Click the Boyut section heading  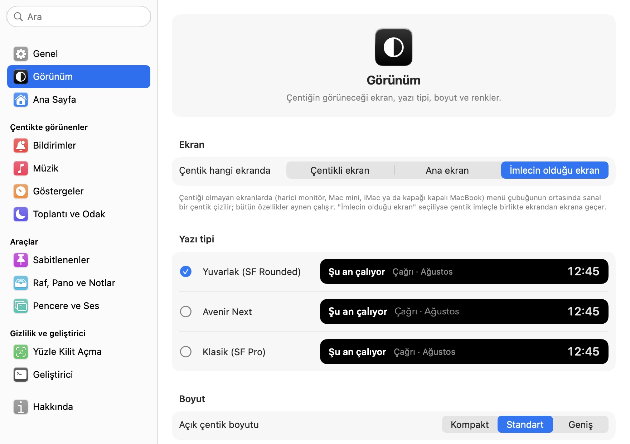click(192, 399)
